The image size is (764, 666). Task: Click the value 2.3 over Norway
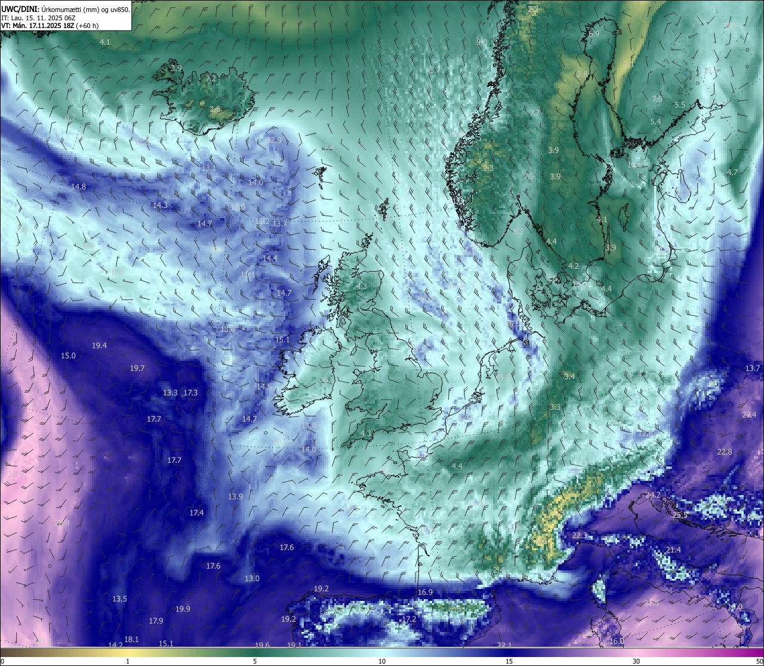point(488,168)
